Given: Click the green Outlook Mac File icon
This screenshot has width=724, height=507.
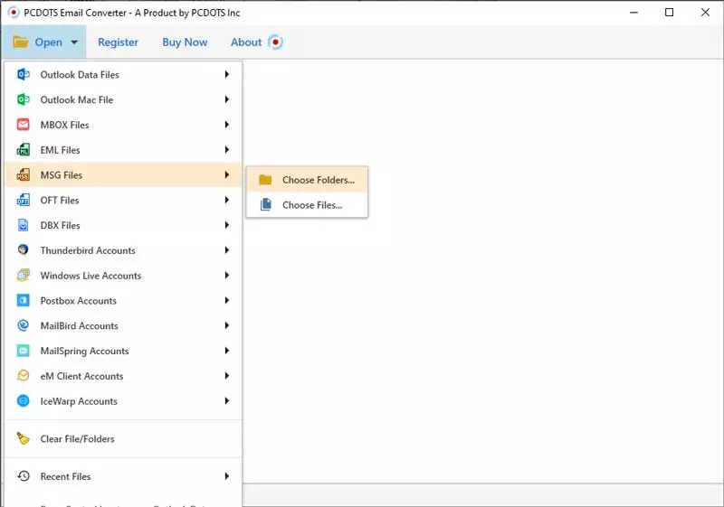Looking at the screenshot, I should click(24, 99).
